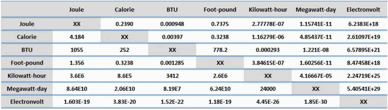388x110 pixels.
Task: Click the 6.2383E+18 value cell
Action: pos(363,24)
